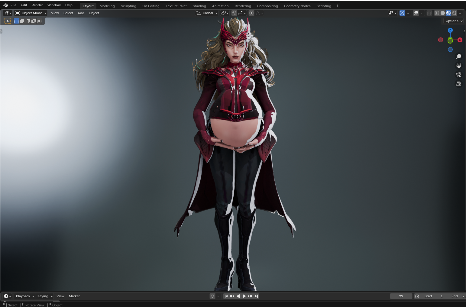Choose the Intersect selection mode

(39, 21)
